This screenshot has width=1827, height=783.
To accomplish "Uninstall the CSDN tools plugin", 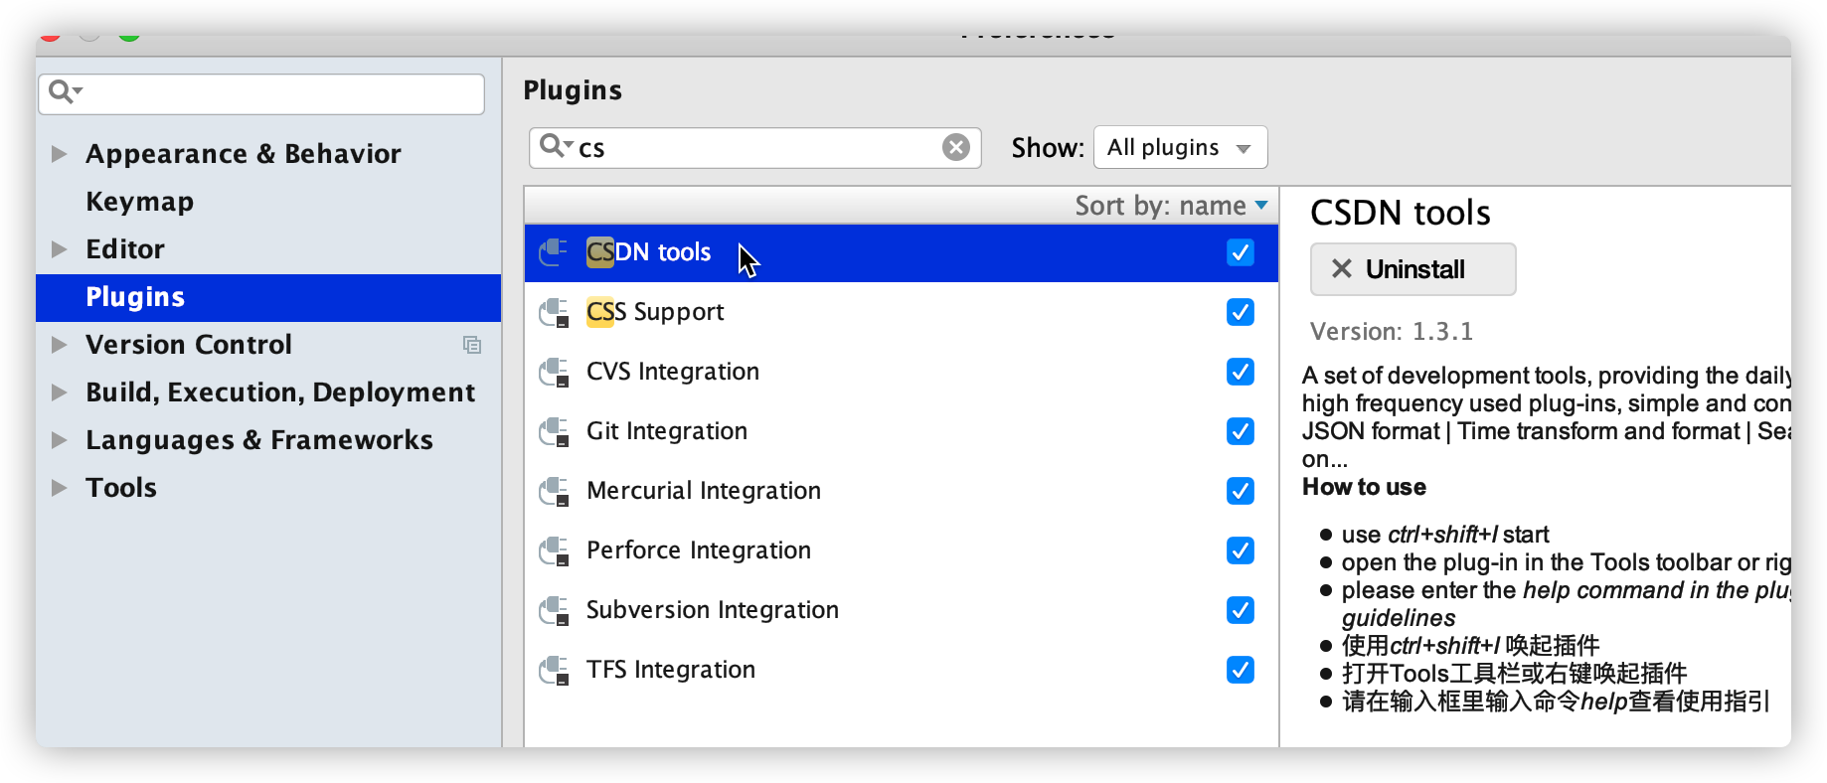I will tap(1412, 269).
